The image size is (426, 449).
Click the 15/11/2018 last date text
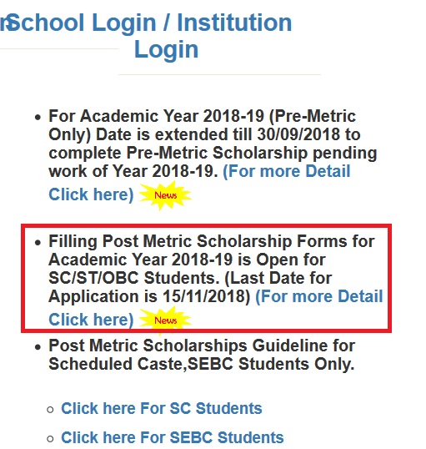click(x=206, y=296)
